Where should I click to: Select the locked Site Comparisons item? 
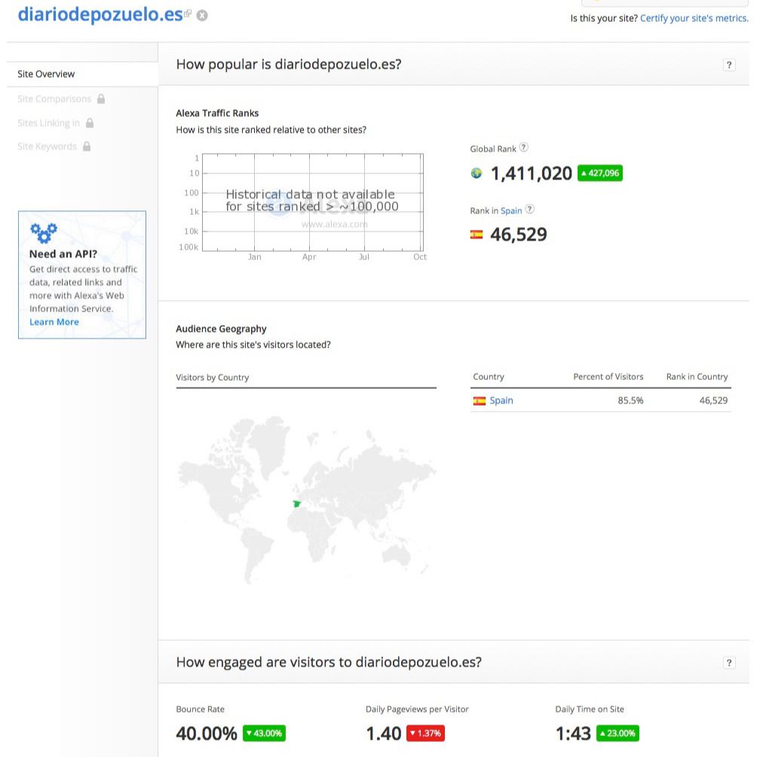(x=54, y=99)
